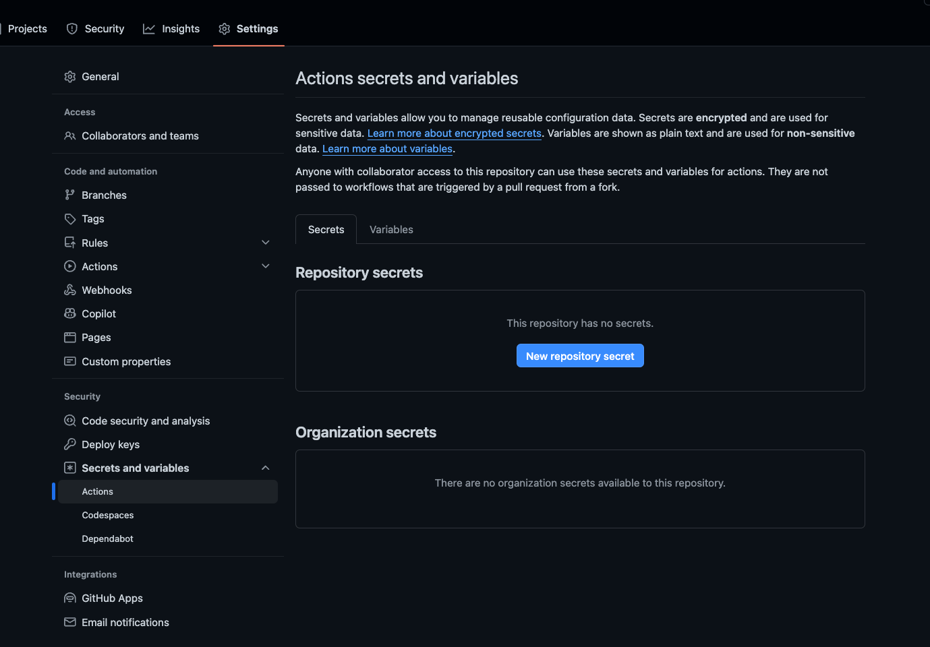
Task: Expand the Rules section chevron
Action: pyautogui.click(x=265, y=242)
